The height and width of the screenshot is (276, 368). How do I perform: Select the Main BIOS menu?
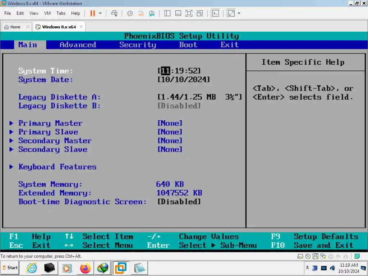tap(28, 45)
